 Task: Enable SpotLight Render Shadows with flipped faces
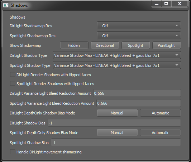(x=13, y=83)
